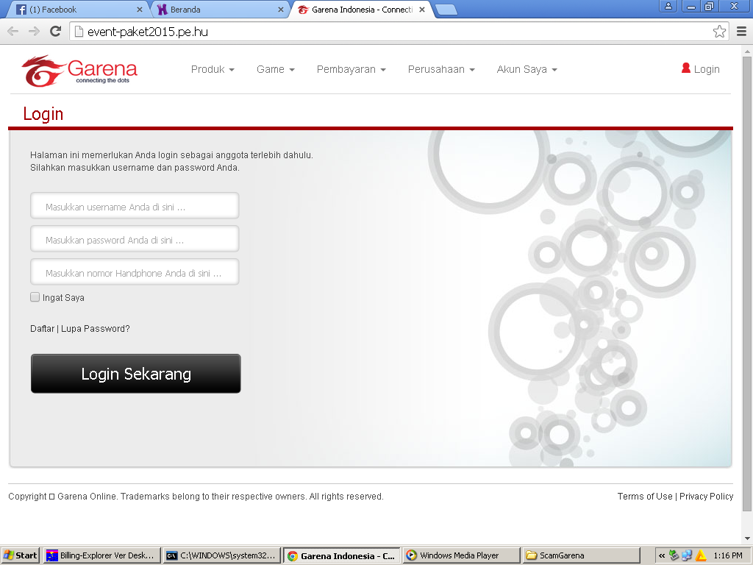Image resolution: width=753 pixels, height=565 pixels.
Task: Open the Pembayaran dropdown menu
Action: coord(351,69)
